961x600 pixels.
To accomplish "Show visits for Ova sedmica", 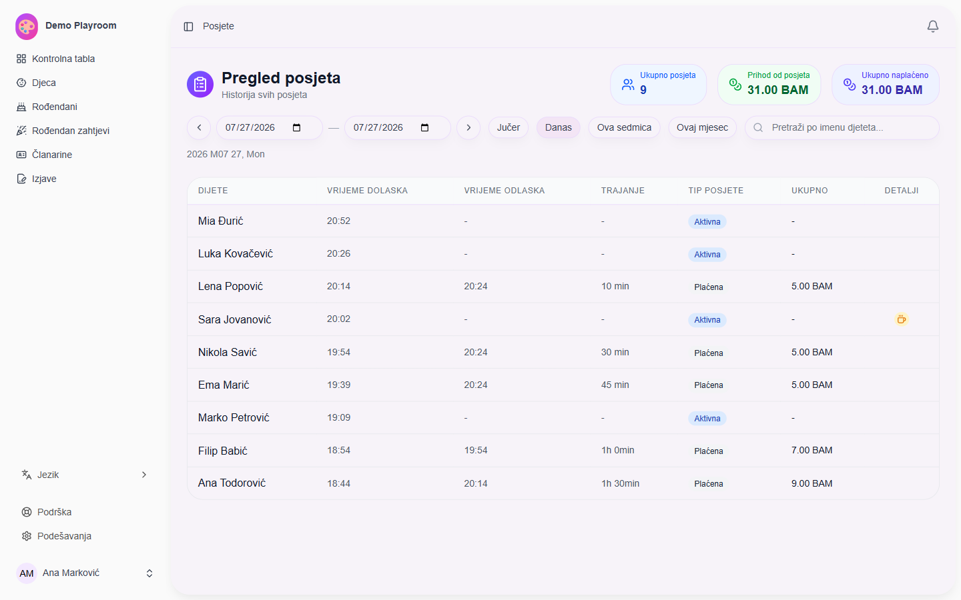I will point(625,128).
